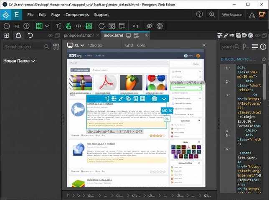Open the Components menu
The width and height of the screenshot is (269, 200).
(77, 15)
